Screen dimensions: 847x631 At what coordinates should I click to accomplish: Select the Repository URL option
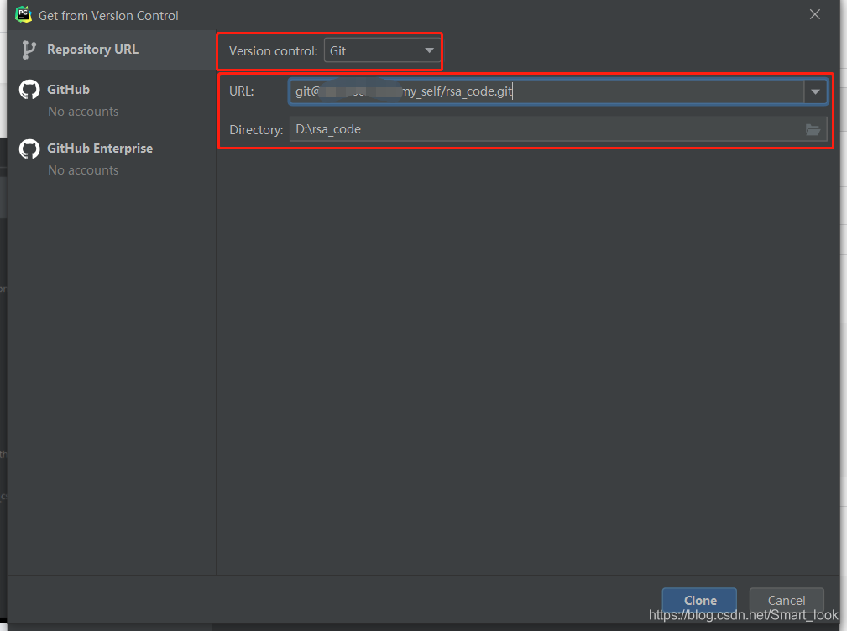[112, 50]
